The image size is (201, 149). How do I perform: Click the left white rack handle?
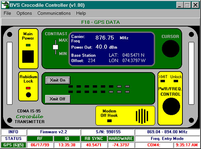(10, 73)
